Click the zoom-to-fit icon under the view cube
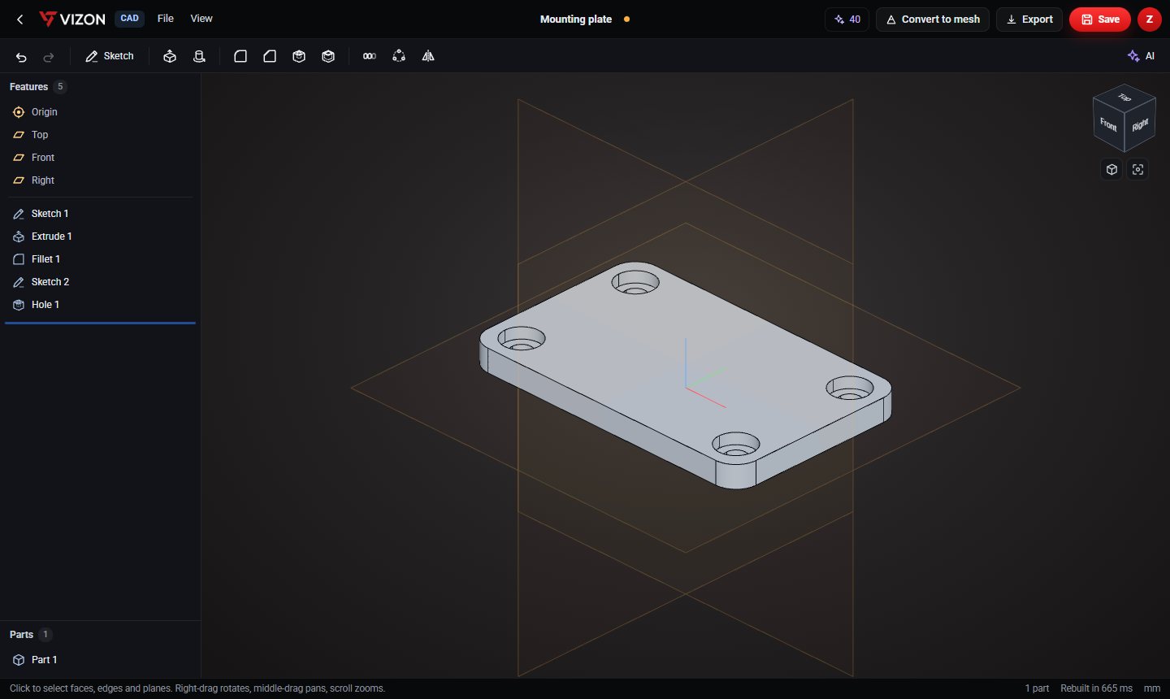This screenshot has height=699, width=1170. (1137, 169)
